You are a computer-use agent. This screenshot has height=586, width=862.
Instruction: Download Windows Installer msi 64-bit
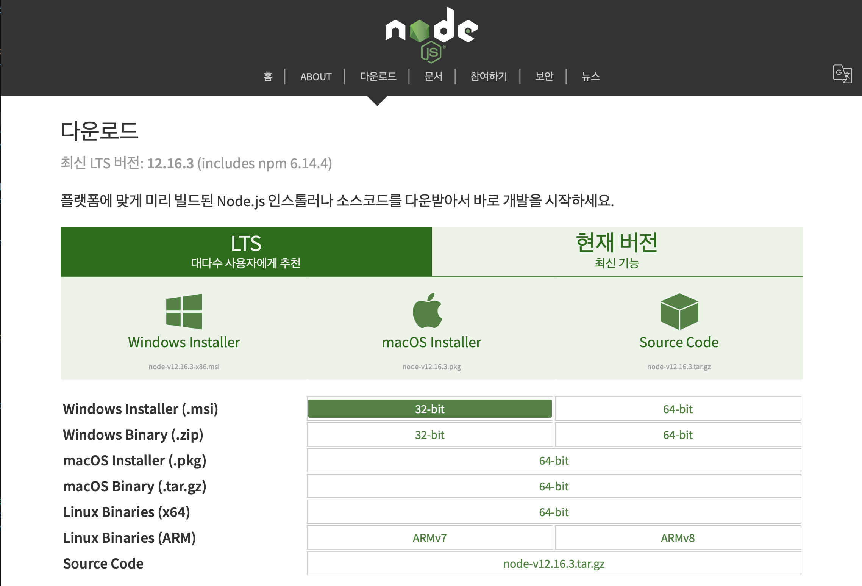point(678,409)
